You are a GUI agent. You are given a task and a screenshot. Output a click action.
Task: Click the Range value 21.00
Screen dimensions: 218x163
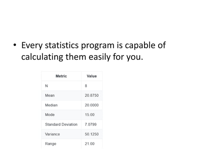[x=90, y=144]
